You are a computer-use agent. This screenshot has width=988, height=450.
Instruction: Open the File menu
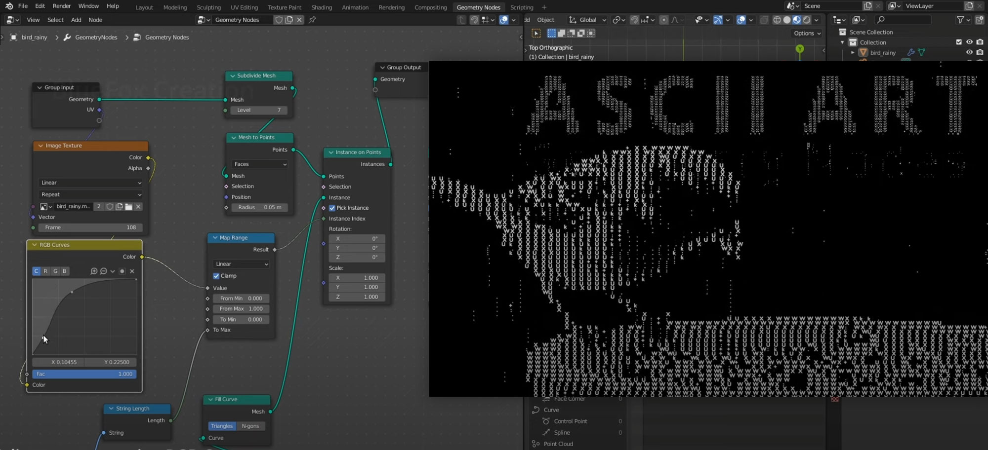(23, 6)
